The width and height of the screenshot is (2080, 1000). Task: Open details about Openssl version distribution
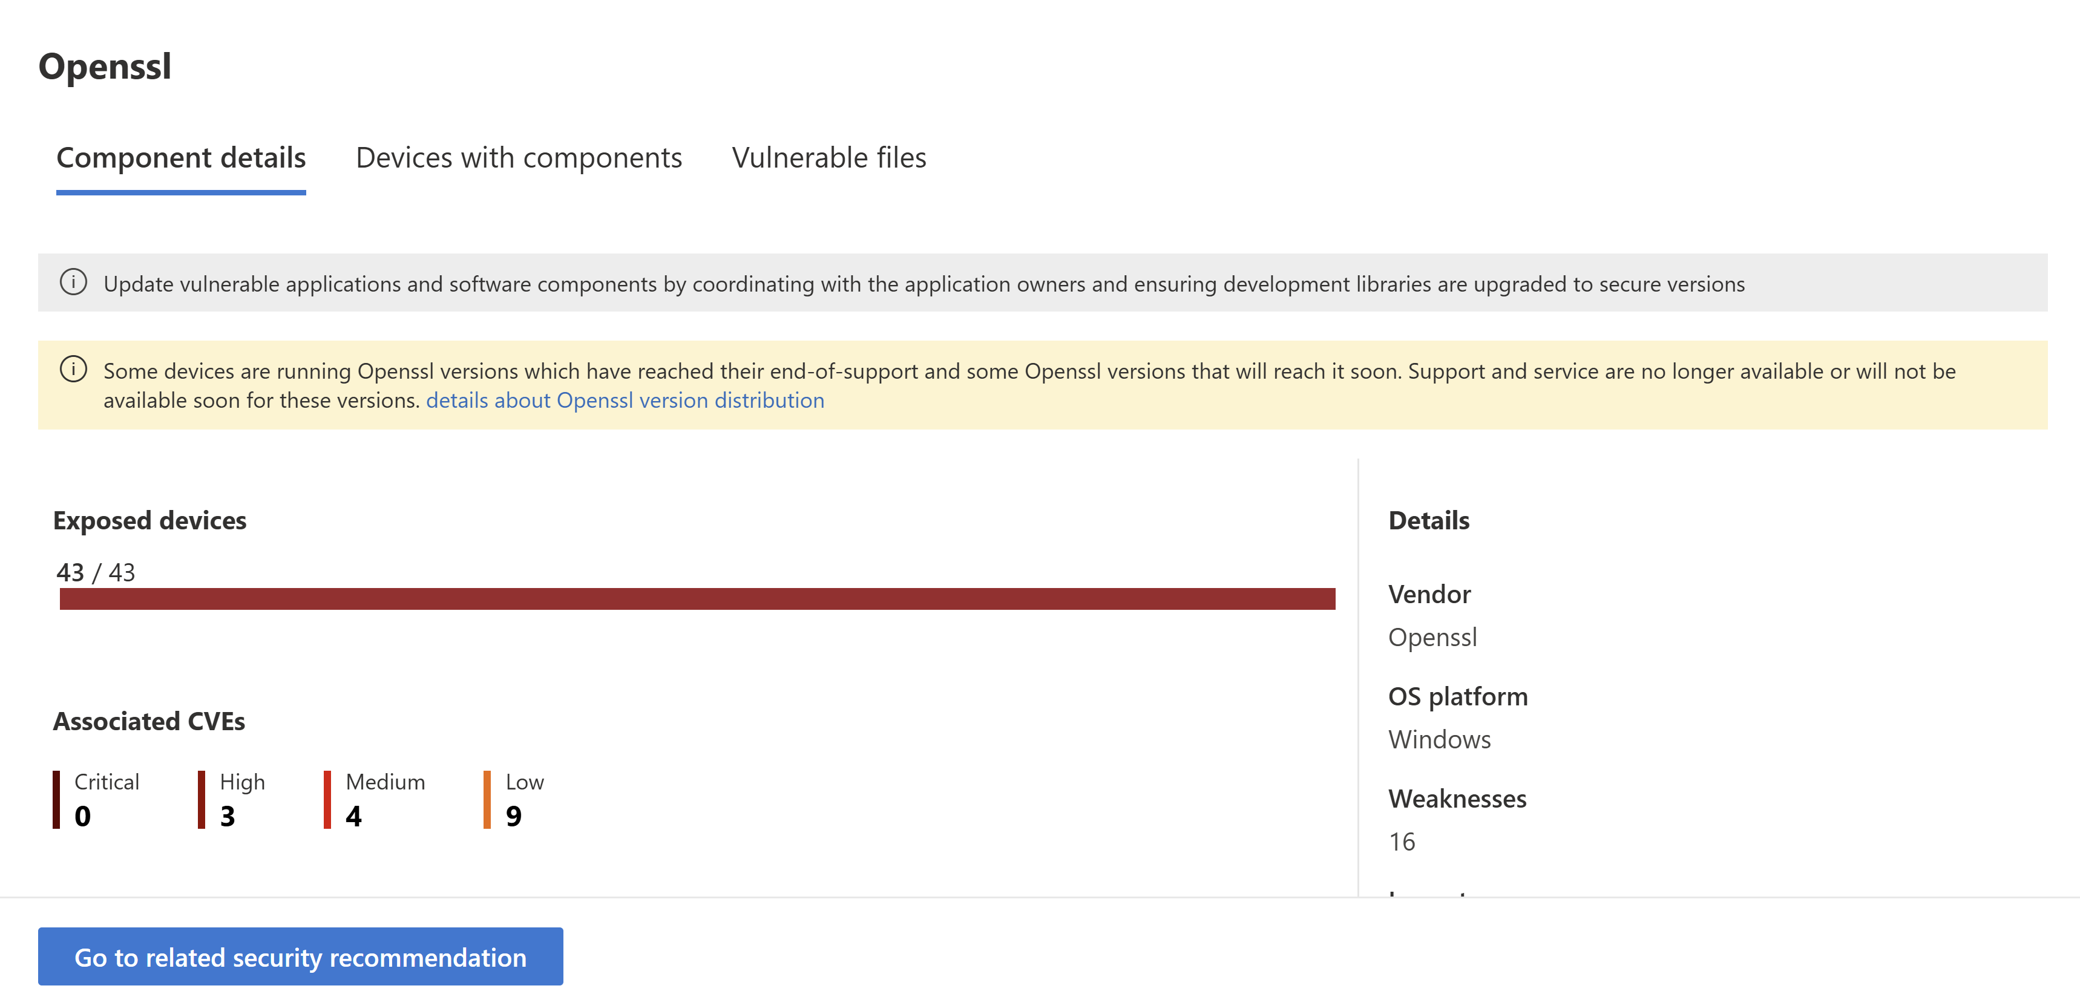624,399
